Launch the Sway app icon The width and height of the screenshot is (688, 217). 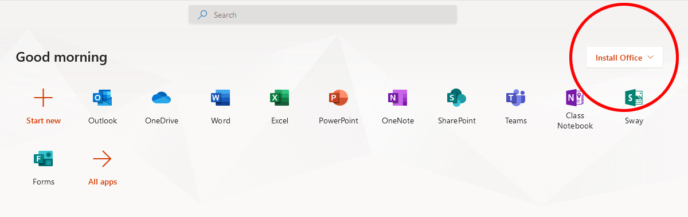pyautogui.click(x=634, y=98)
